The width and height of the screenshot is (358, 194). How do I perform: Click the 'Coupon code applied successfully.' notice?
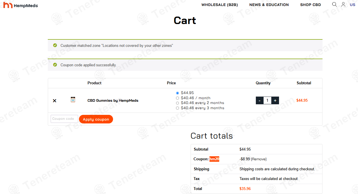click(88, 65)
